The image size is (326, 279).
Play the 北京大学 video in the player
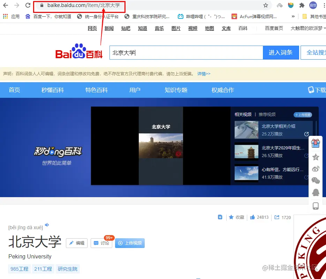tap(161, 146)
